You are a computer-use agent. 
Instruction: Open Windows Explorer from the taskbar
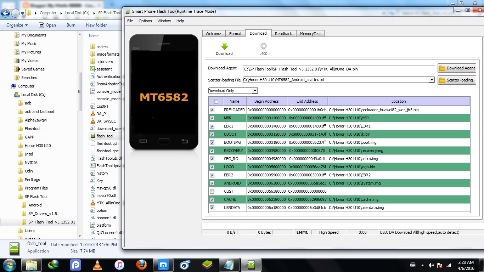pyautogui.click(x=32, y=265)
